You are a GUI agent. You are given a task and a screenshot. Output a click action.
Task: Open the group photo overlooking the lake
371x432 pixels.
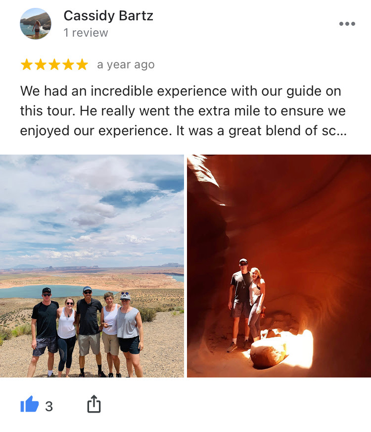(92, 266)
